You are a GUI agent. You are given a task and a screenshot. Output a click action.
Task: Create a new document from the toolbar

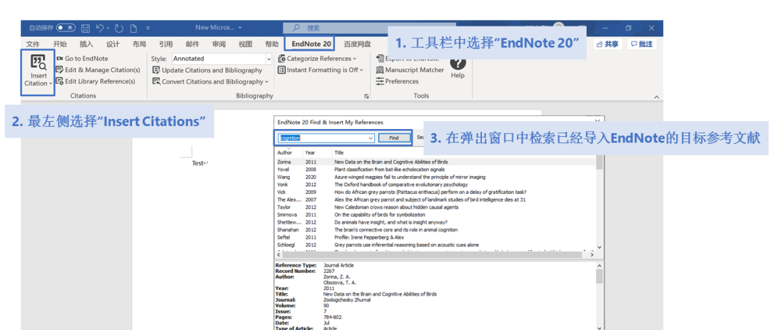tap(133, 28)
